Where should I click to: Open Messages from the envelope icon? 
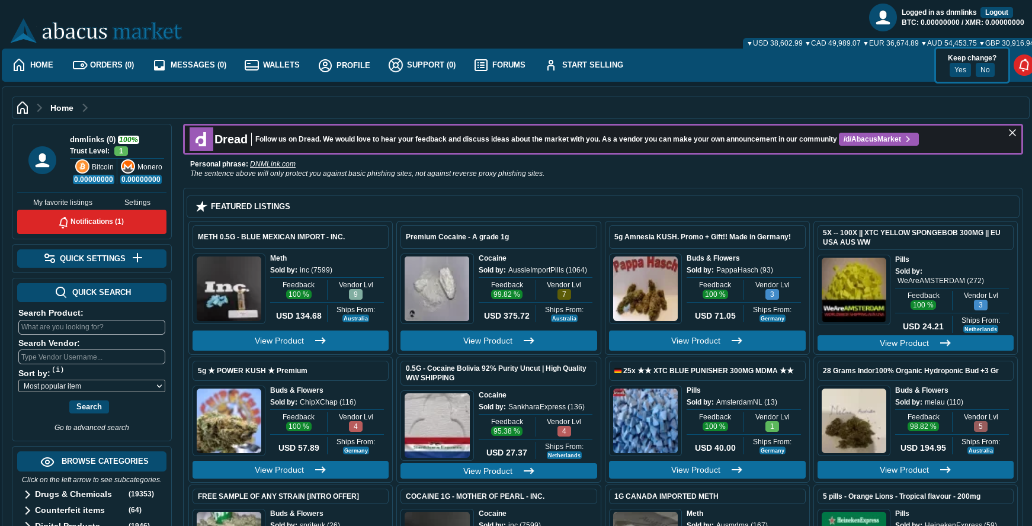(159, 65)
